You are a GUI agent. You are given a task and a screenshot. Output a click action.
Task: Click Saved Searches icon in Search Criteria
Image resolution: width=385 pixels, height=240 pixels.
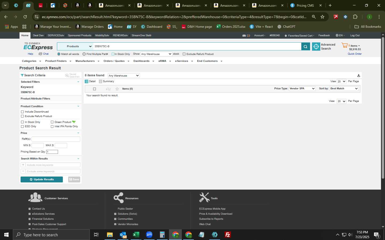[x=67, y=75]
